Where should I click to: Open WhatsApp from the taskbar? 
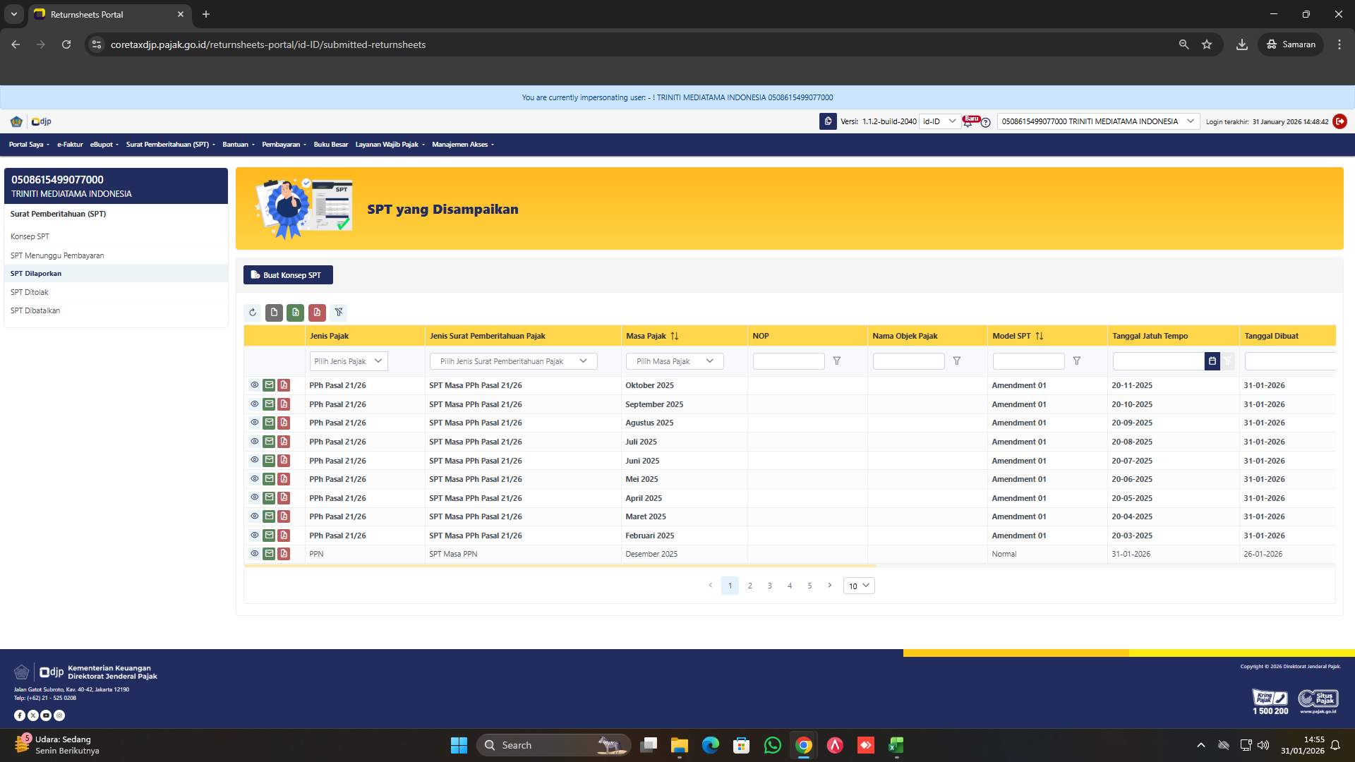coord(773,745)
